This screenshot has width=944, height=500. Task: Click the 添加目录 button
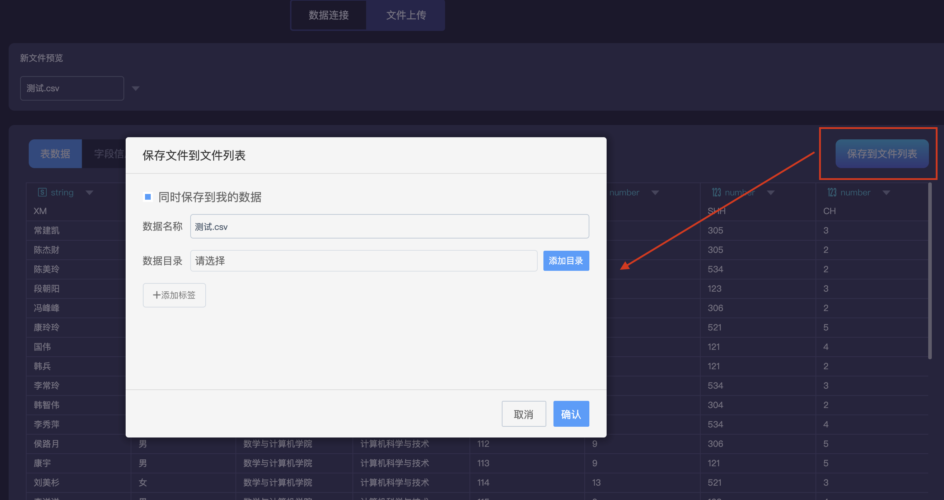(x=566, y=261)
